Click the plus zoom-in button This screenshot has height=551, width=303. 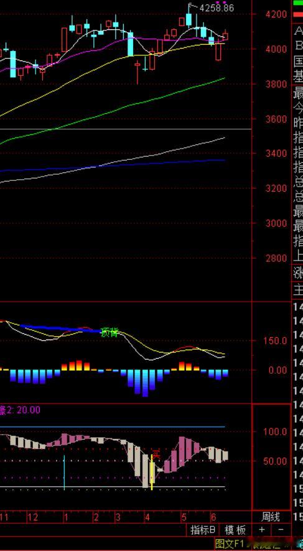point(262,530)
